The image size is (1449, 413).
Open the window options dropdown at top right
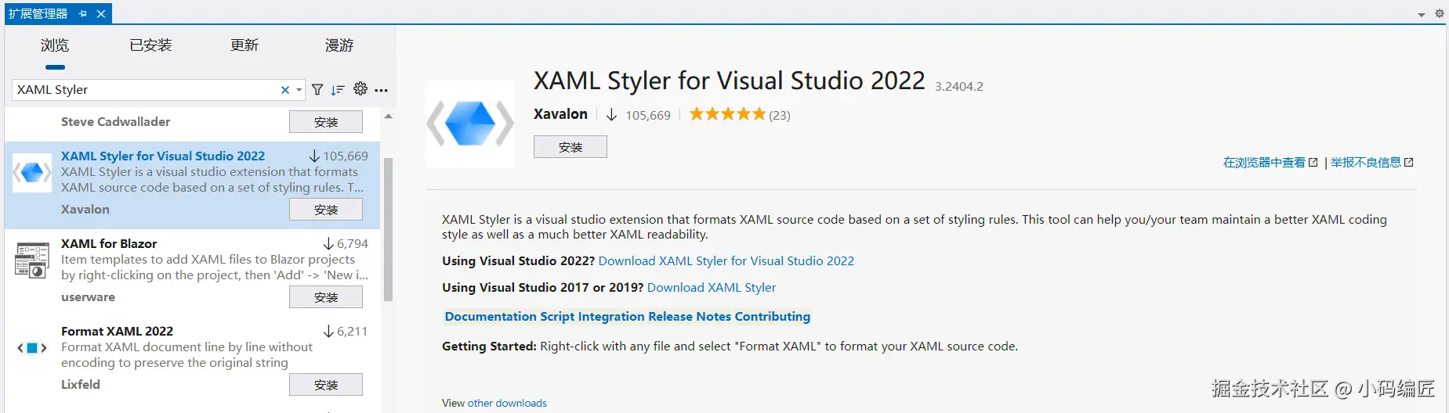click(x=1422, y=15)
